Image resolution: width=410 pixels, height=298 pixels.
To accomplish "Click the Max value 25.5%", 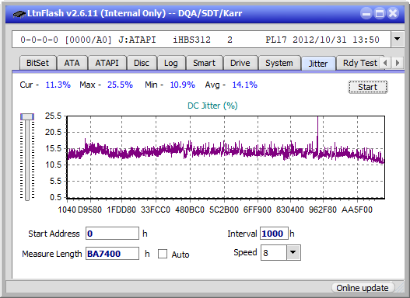I will pos(120,85).
